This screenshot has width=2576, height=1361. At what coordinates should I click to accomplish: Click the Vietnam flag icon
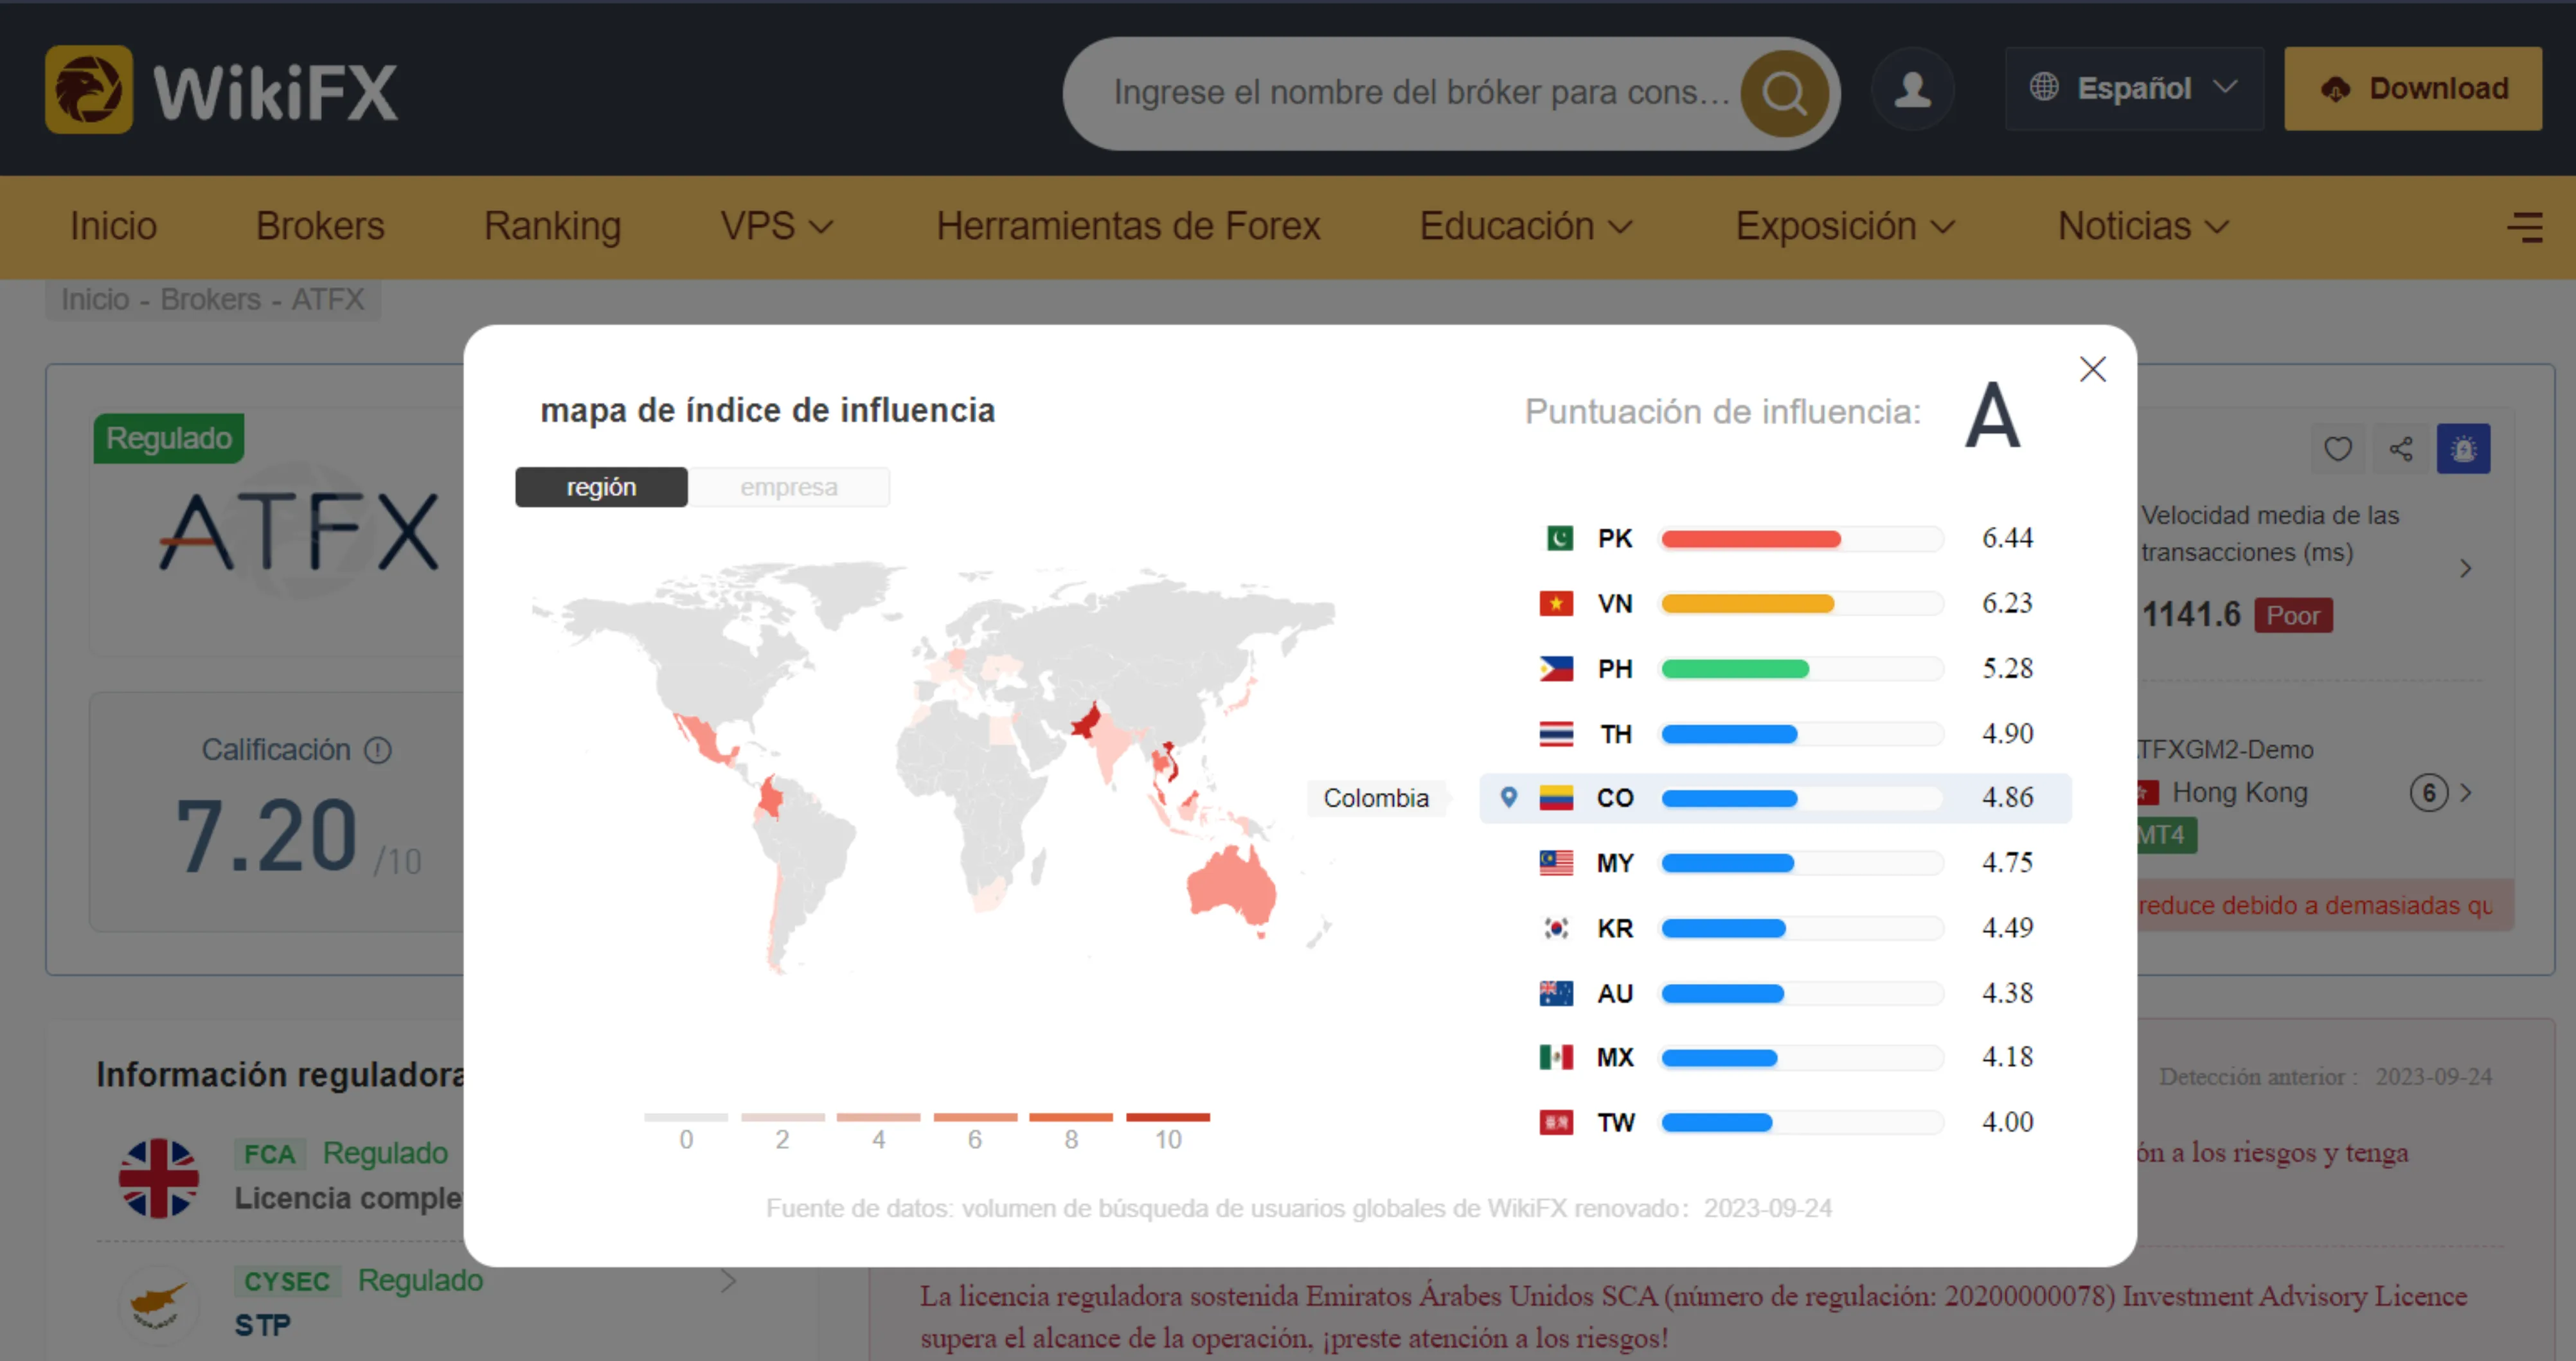tap(1556, 603)
